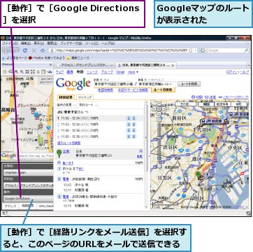The image size is (253, 252).
Task: Click the その他 map button
Action: coord(185,104)
